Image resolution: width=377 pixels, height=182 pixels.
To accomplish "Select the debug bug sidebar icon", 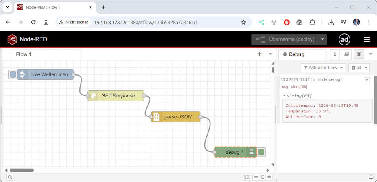I will [x=359, y=54].
